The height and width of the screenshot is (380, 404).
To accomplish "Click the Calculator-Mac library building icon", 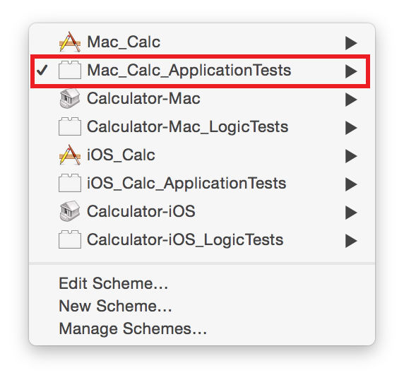I will [x=70, y=98].
